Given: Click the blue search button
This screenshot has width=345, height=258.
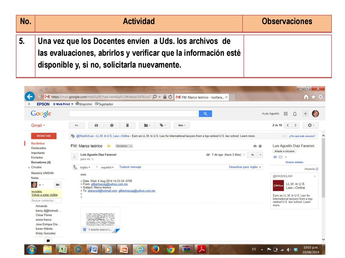Looking at the screenshot, I should click(x=205, y=114).
